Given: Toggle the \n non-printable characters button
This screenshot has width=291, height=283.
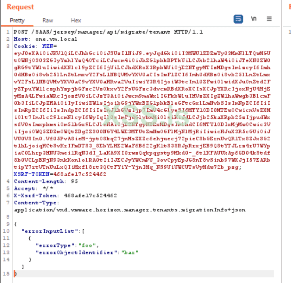Looking at the screenshot, I should coord(254,19).
